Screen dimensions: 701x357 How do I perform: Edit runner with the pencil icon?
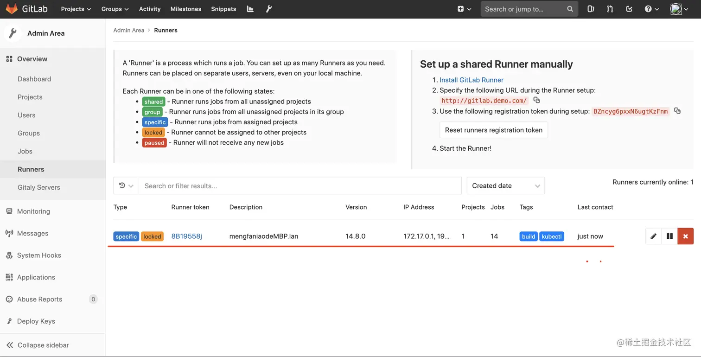[653, 236]
